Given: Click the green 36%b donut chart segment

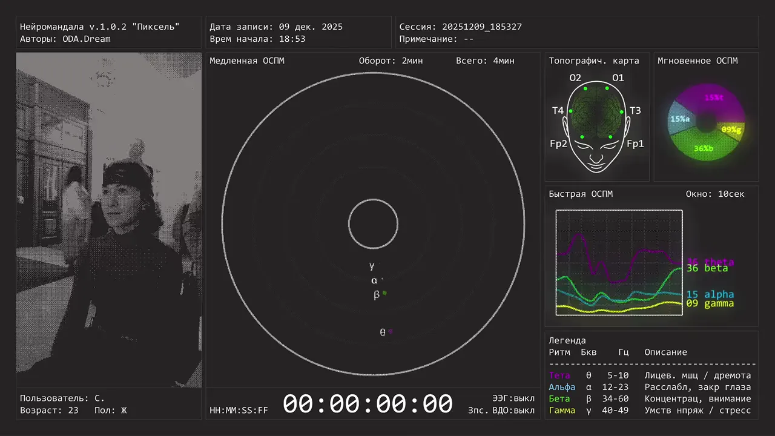Looking at the screenshot, I should click(702, 148).
